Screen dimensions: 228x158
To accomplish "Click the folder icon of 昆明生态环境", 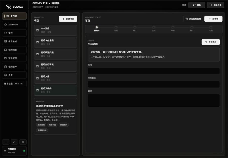I will tap(37, 66).
